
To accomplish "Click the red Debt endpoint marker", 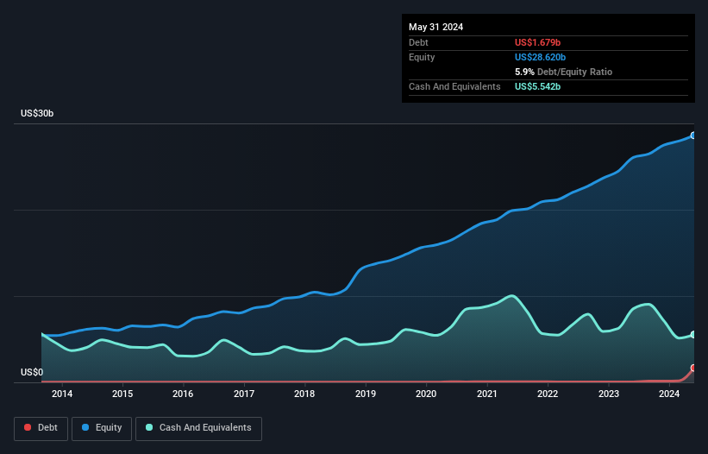I will (693, 369).
